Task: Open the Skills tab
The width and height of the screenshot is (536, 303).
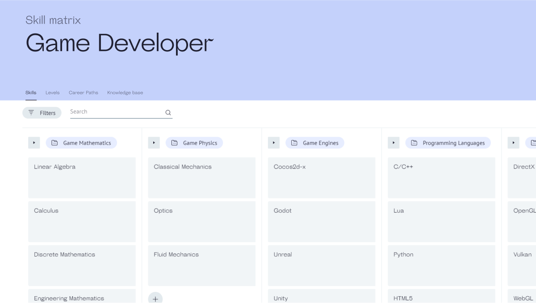Action: tap(31, 93)
